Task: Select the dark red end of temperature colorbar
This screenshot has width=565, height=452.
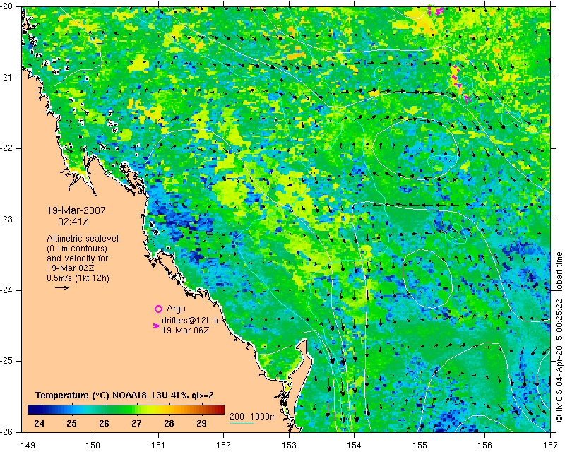Action: [x=219, y=410]
